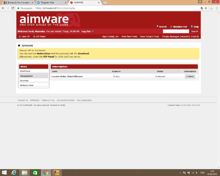Select Download in Menu
Screen dimensions: 220x176
coord(34,81)
